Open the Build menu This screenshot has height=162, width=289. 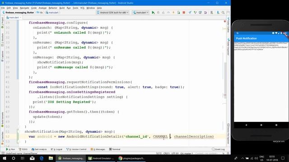62,8
